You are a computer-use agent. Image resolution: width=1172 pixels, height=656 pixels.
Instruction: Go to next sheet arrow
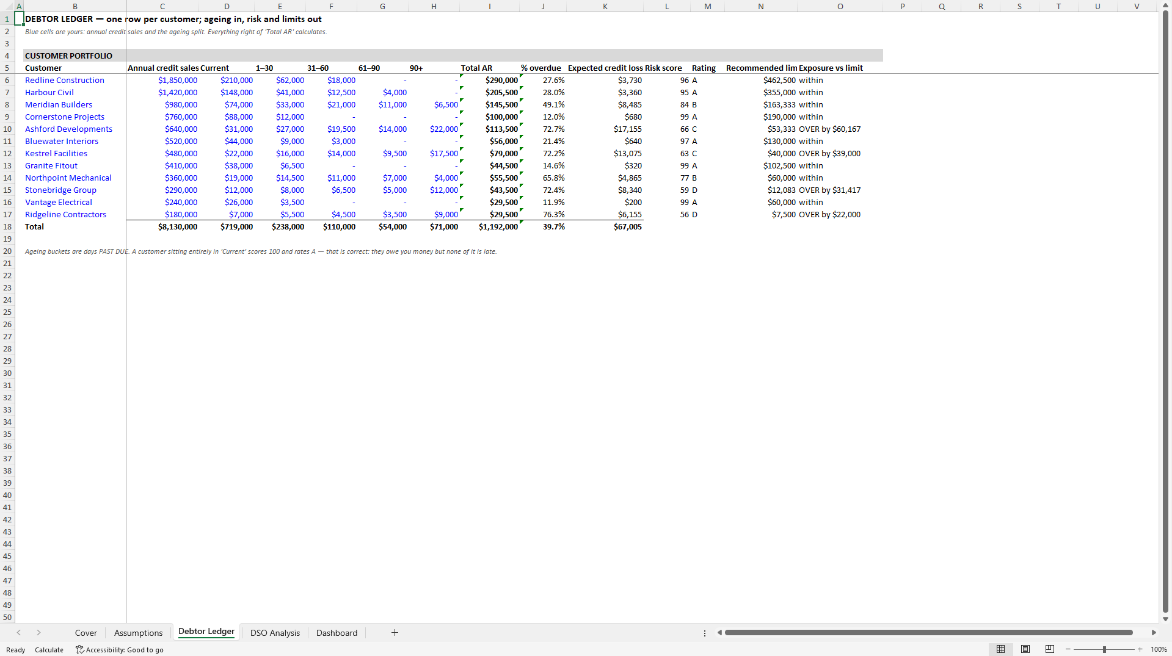pyautogui.click(x=38, y=633)
